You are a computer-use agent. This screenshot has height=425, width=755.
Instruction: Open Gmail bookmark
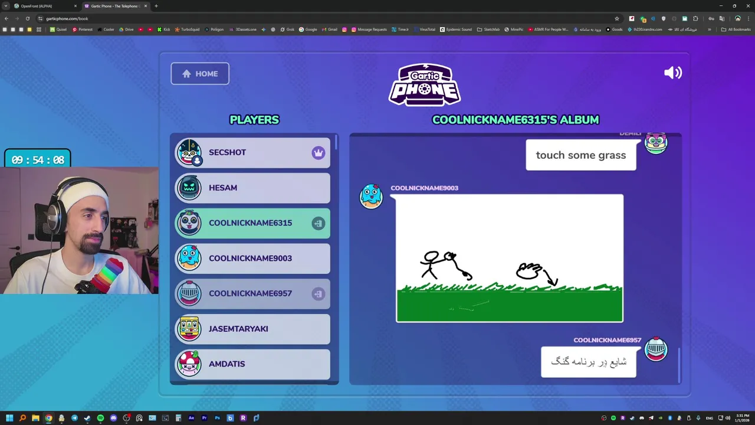[329, 30]
